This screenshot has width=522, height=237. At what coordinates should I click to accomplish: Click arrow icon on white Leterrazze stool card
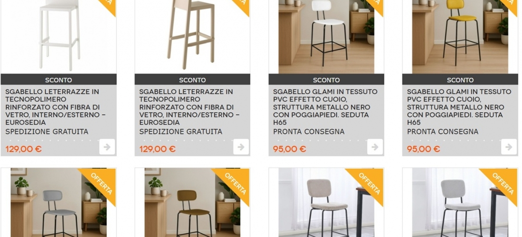point(107,147)
